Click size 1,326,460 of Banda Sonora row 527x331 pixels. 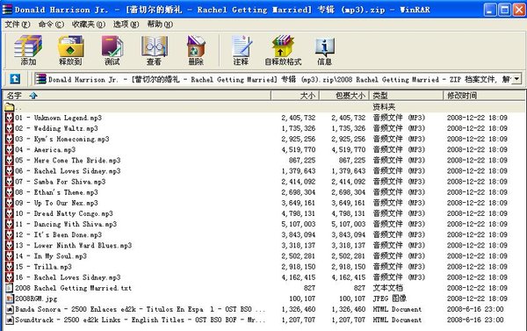(x=299, y=310)
